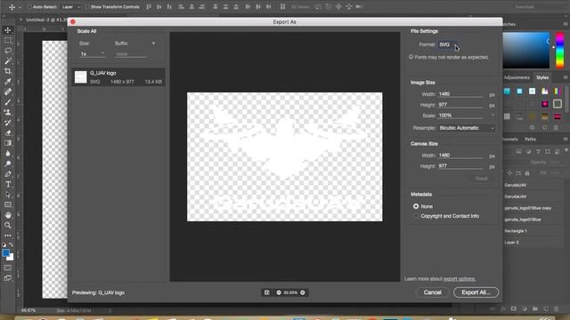Select the Path Selection tool
Image resolution: width=570 pixels, height=320 pixels.
click(8, 195)
